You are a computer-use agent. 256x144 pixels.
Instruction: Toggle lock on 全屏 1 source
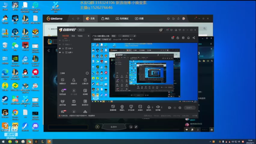[63, 52]
